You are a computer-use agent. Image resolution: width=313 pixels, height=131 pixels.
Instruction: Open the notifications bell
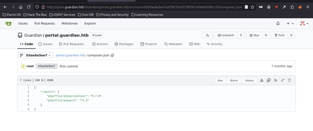pos(278,23)
